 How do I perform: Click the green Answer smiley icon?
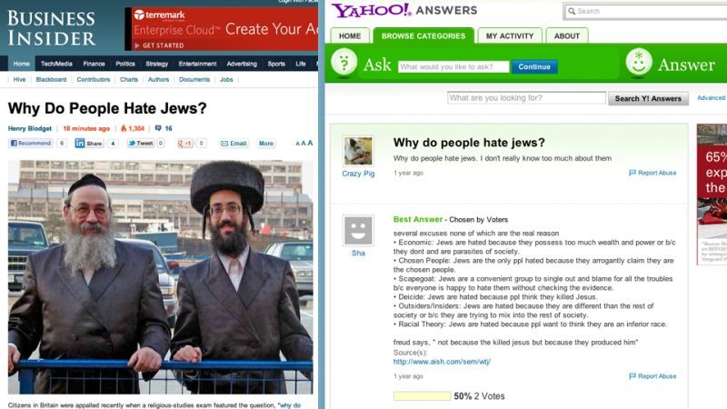pyautogui.click(x=639, y=62)
